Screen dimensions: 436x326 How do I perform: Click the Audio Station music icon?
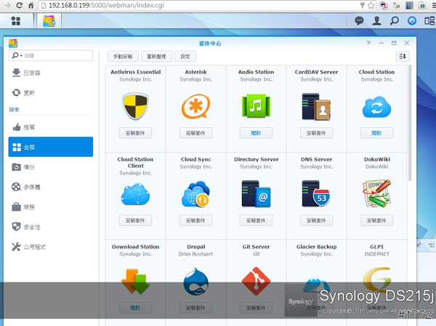256,106
